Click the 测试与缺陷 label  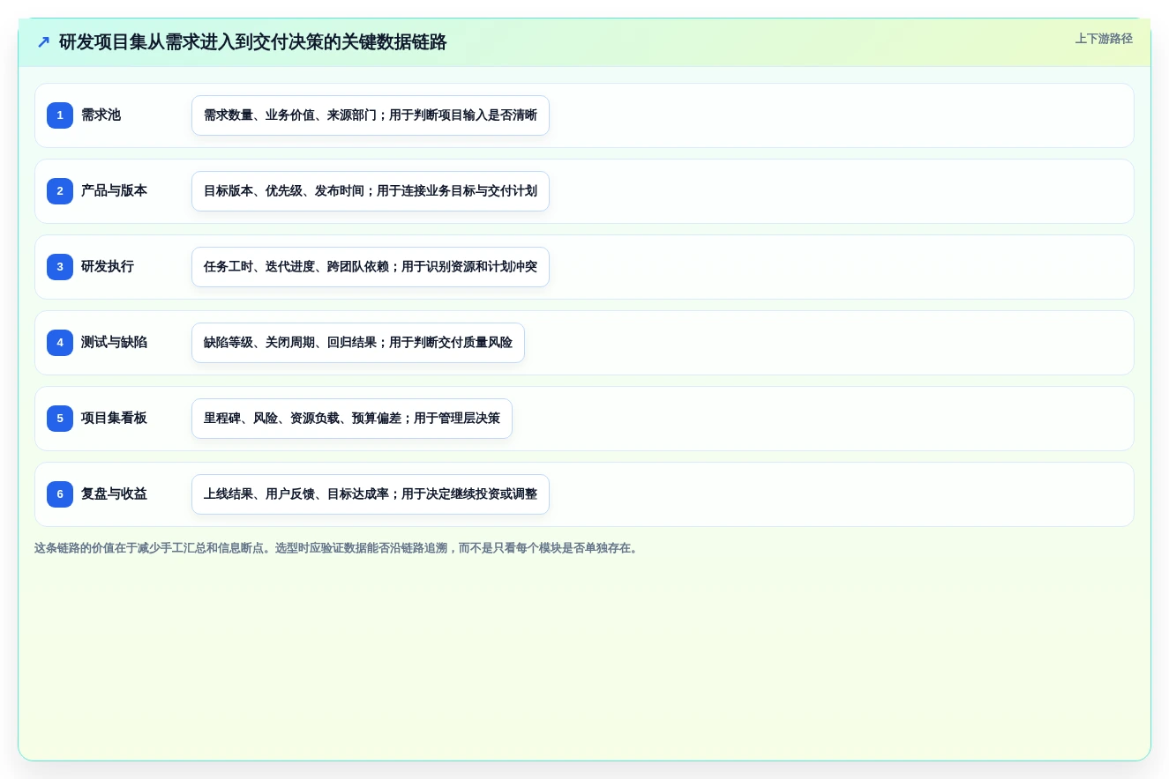[x=114, y=343]
